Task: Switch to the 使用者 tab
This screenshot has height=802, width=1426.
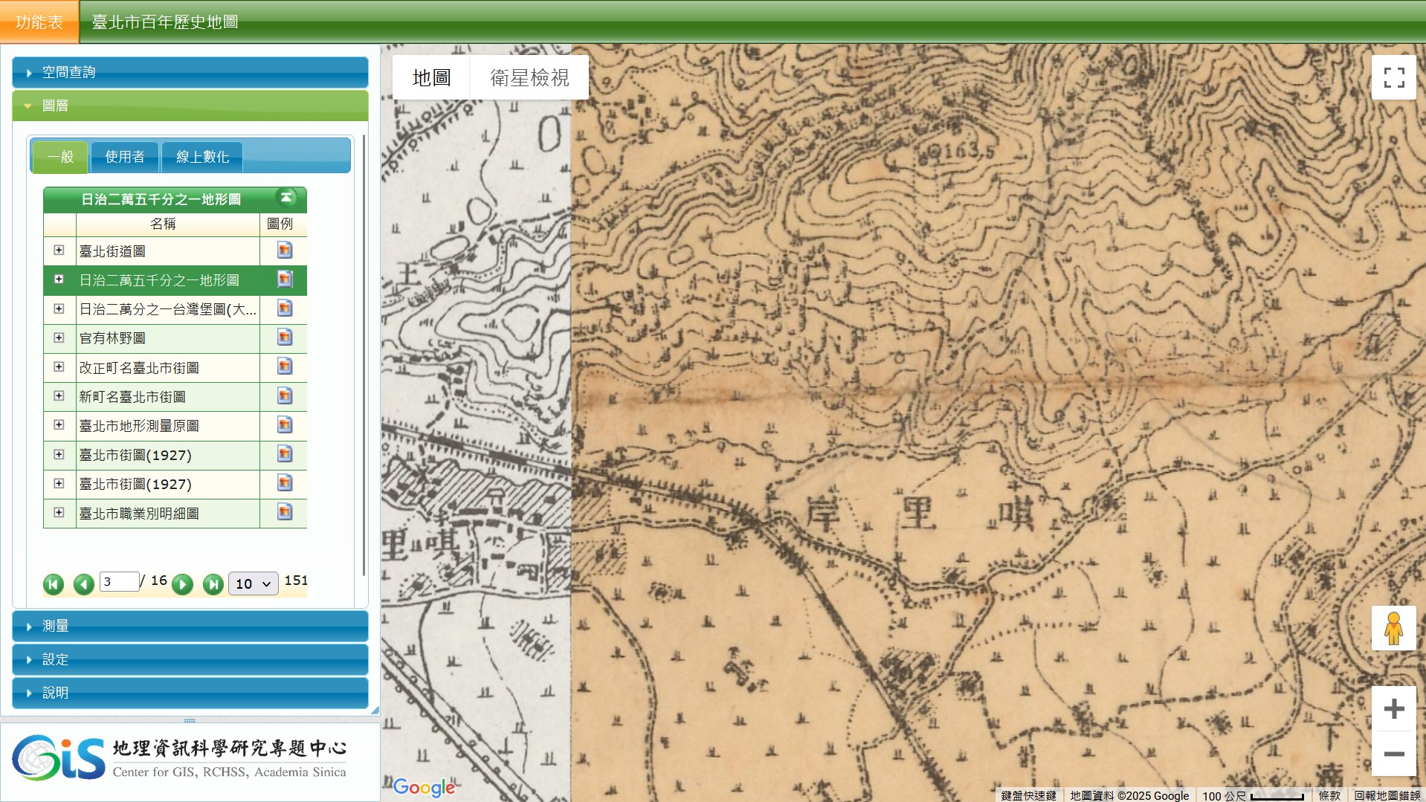Action: click(x=124, y=157)
